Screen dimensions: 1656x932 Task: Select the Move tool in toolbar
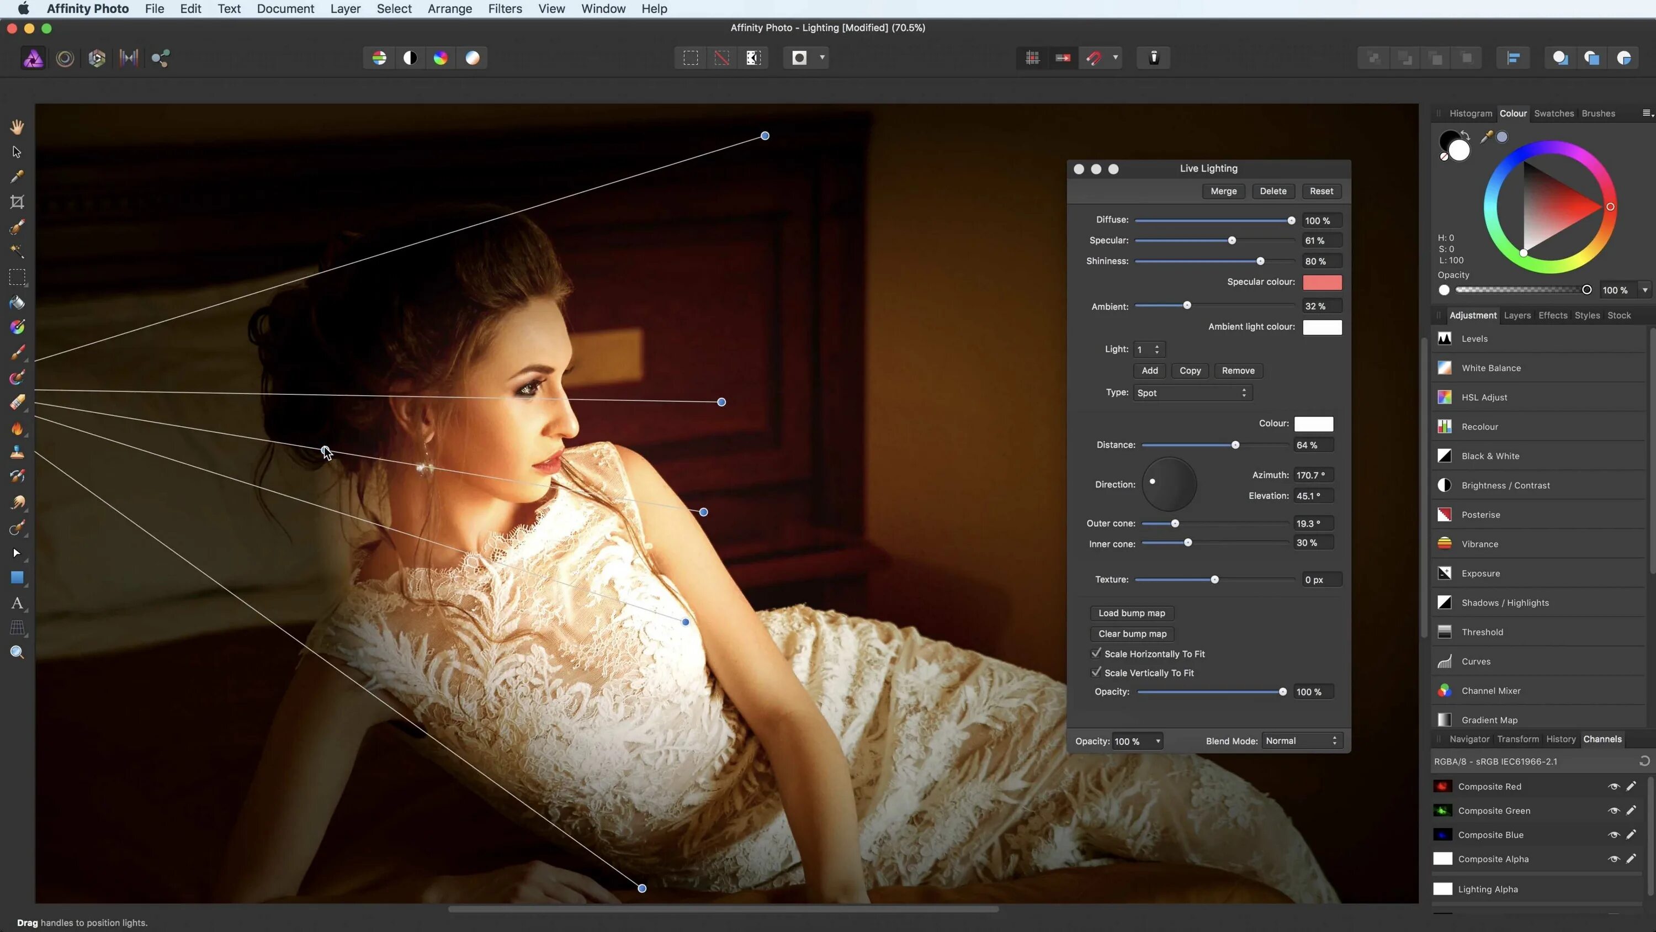[16, 151]
